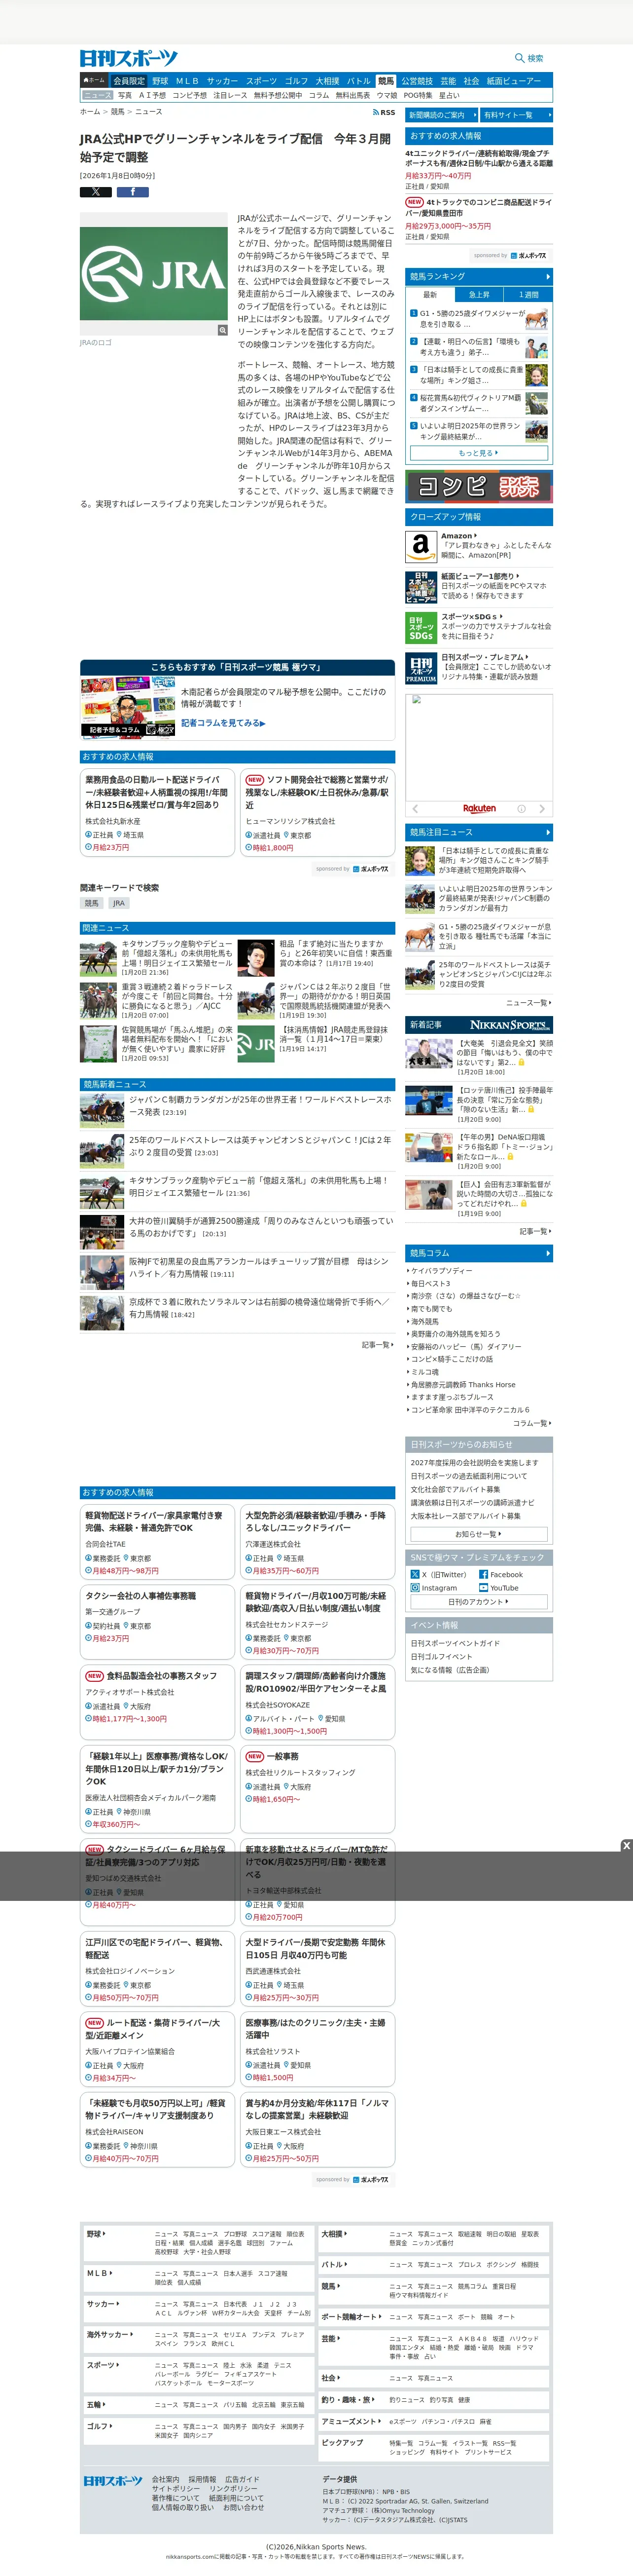Click the 日刊スポーツ logo in the footer
This screenshot has height=2576, width=633.
(x=113, y=2481)
